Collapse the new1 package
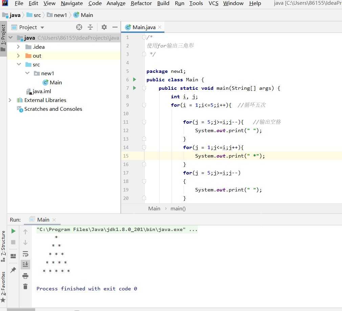This screenshot has width=342, height=311. [27, 73]
